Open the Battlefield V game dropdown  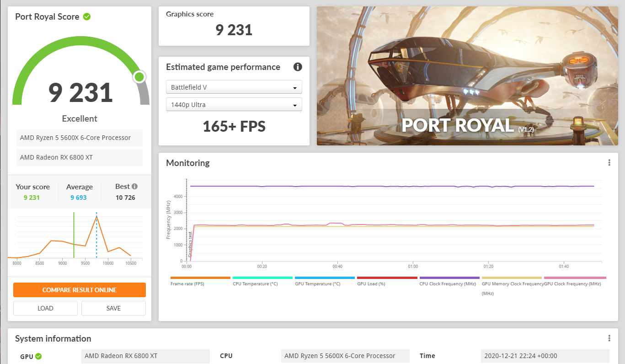tap(234, 87)
